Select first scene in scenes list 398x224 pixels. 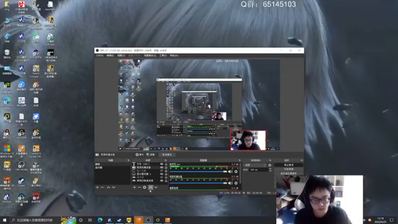tap(112, 164)
